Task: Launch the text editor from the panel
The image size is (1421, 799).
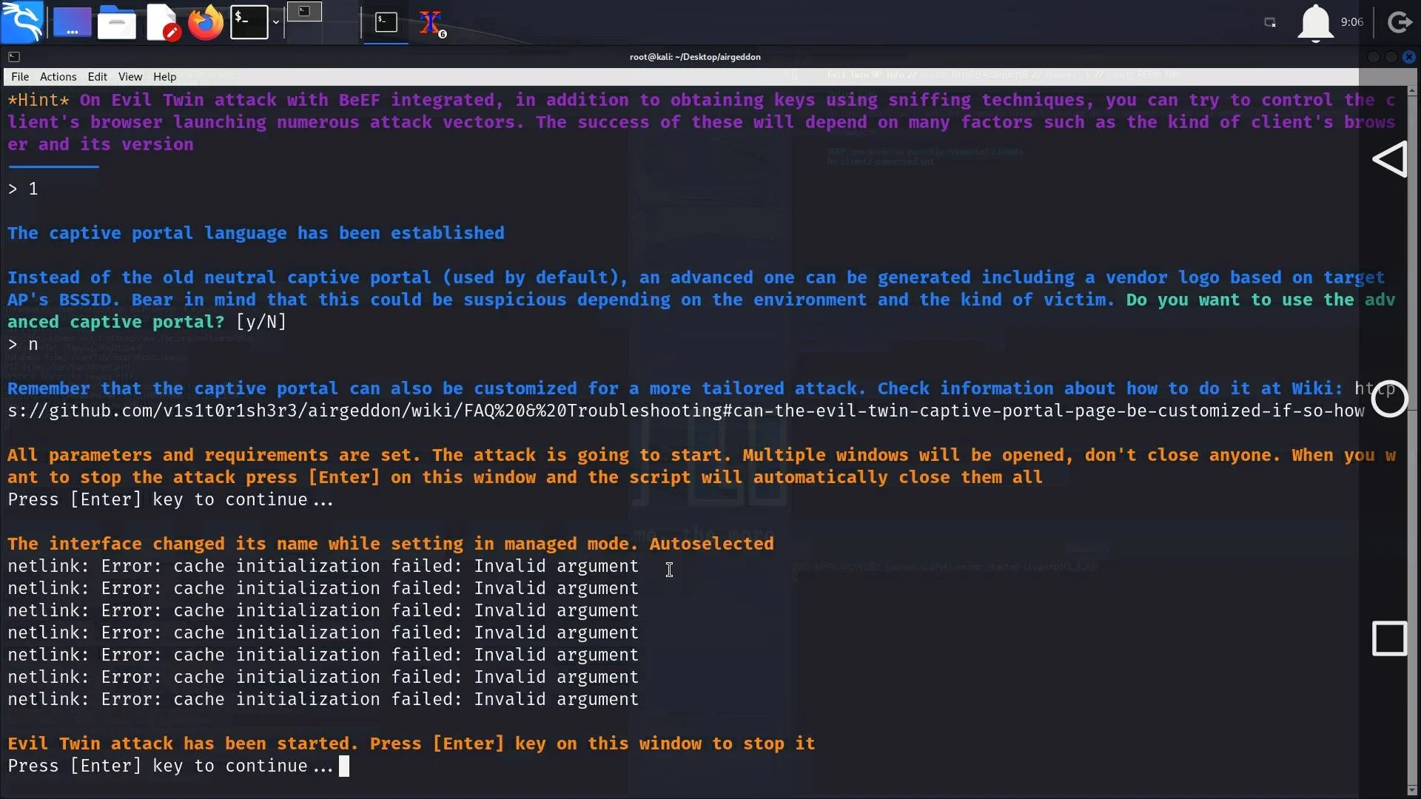Action: 162,22
